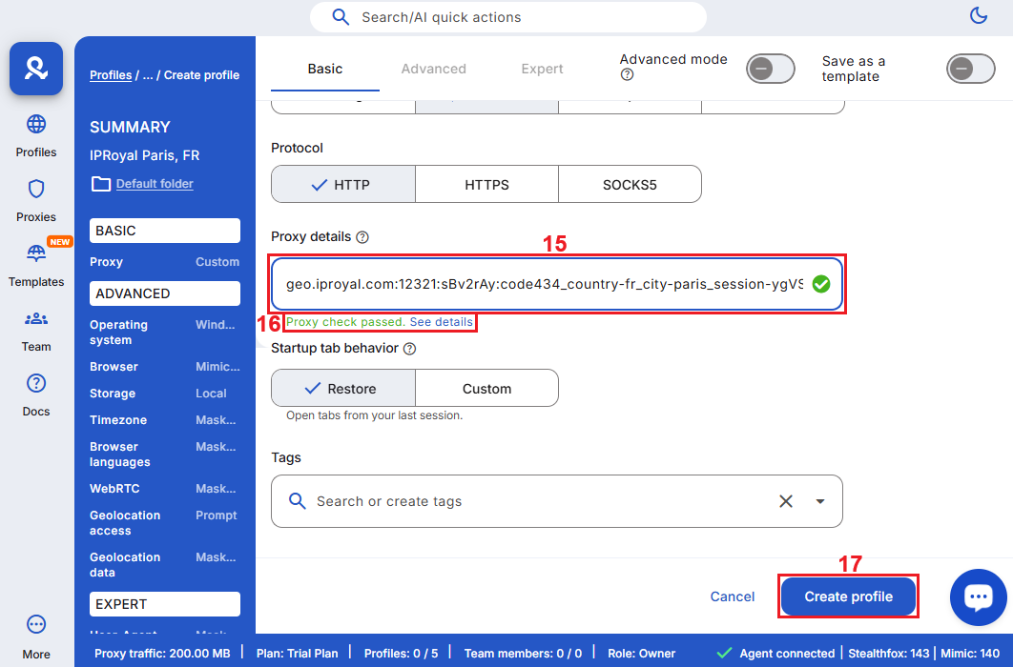This screenshot has width=1013, height=667.
Task: Switch to the Advanced tab
Action: point(433,69)
